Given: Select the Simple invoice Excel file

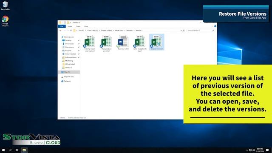Looking at the screenshot, I should [157, 42].
